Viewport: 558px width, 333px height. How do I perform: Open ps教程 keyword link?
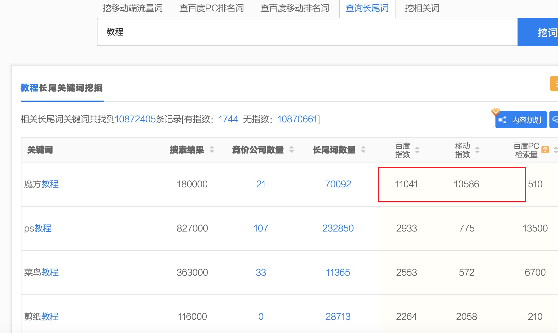[x=38, y=228]
